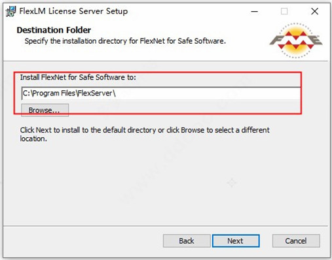The width and height of the screenshot is (332, 260).
Task: Click the Specify the installation directory subtitle
Action: (x=125, y=41)
